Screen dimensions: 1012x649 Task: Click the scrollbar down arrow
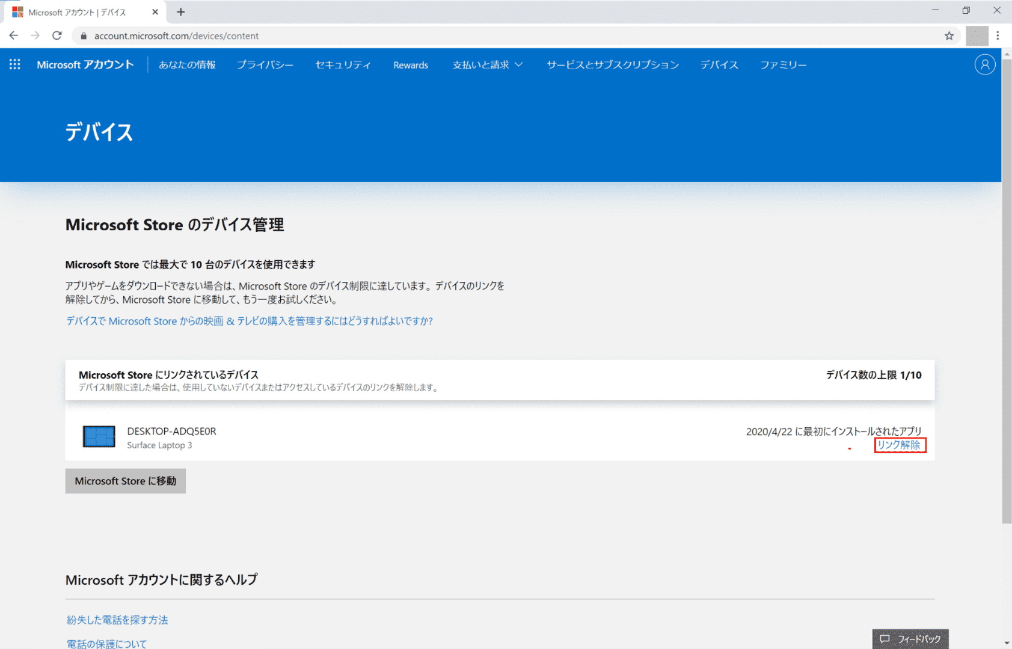pyautogui.click(x=1007, y=643)
